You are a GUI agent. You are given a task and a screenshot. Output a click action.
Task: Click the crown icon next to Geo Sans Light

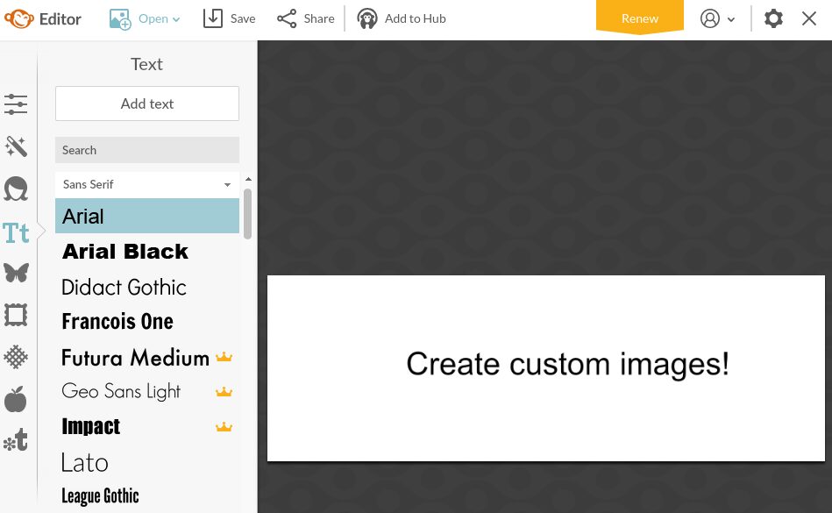coord(224,392)
